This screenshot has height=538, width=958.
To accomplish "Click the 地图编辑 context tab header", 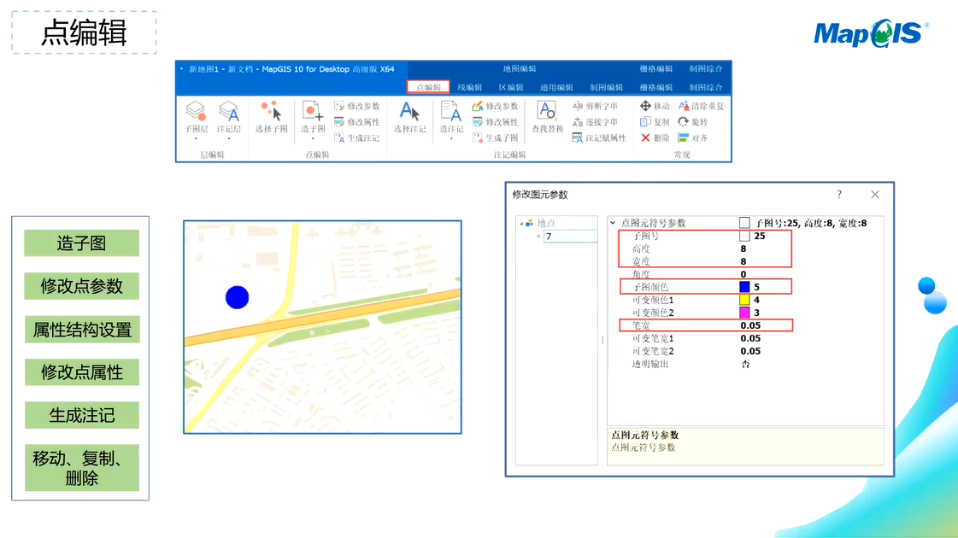I will pyautogui.click(x=520, y=69).
